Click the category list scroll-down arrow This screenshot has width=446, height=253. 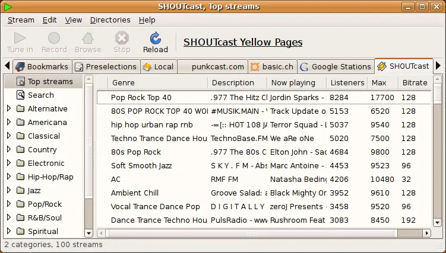click(x=88, y=233)
